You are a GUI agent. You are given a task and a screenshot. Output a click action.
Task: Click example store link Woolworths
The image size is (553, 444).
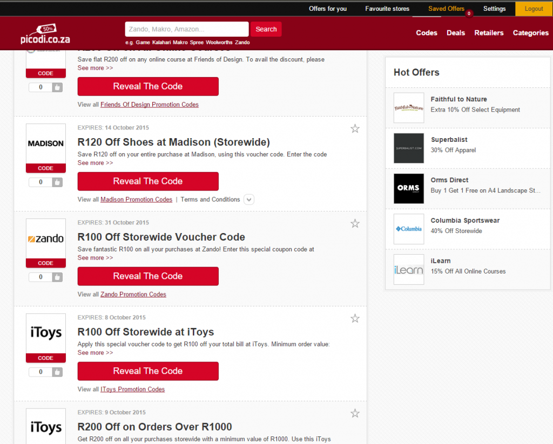(219, 42)
